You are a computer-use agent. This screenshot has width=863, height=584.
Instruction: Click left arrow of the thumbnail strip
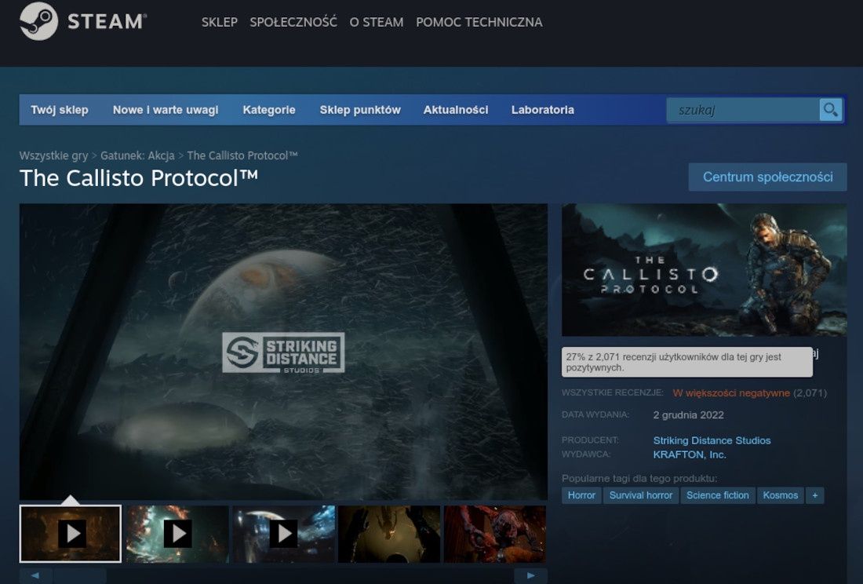[x=35, y=575]
